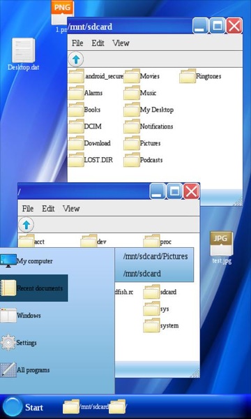Open the Books folder icon
The image size is (251, 419).
(76, 110)
